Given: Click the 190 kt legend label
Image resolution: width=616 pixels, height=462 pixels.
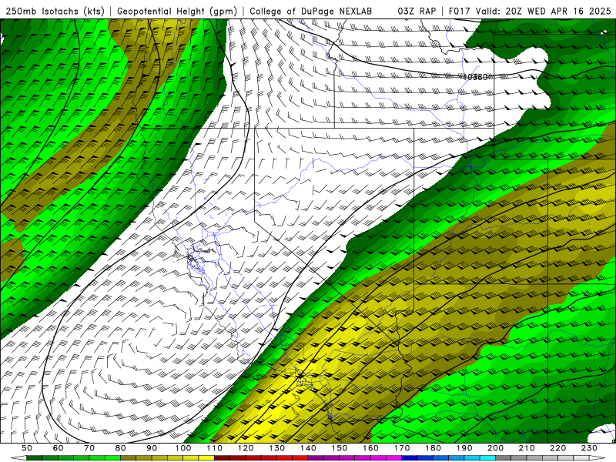Looking at the screenshot, I should pyautogui.click(x=464, y=448).
